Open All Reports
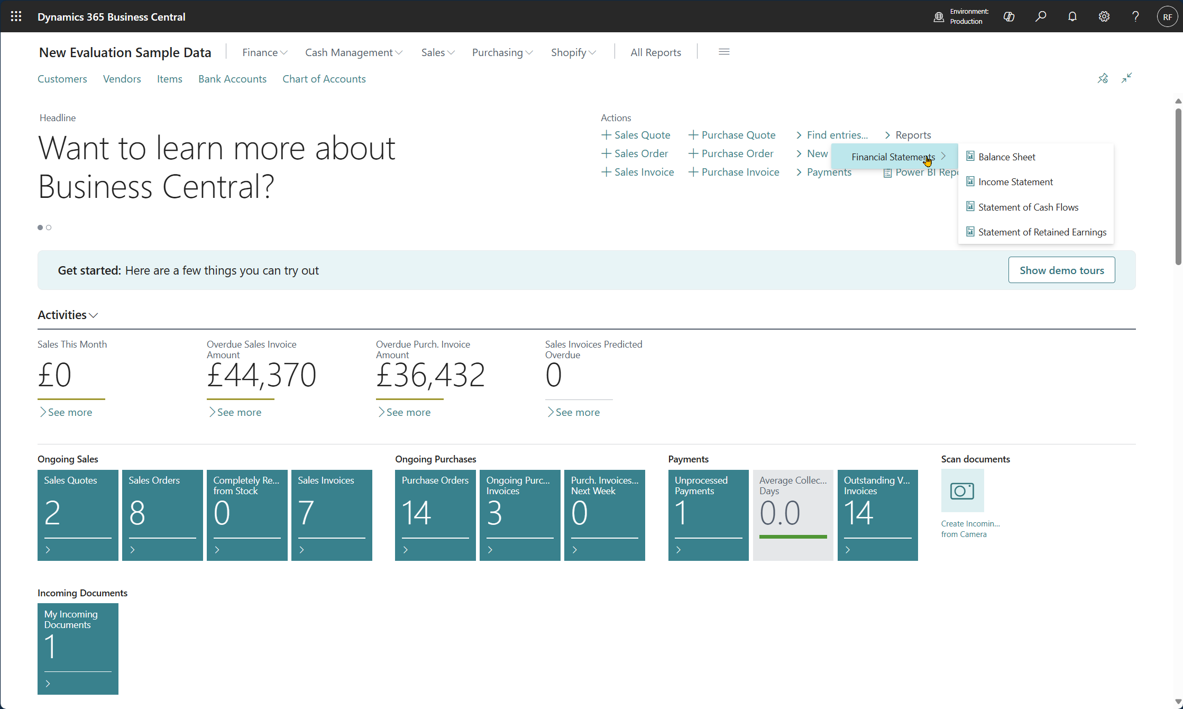The image size is (1183, 709). click(x=656, y=52)
